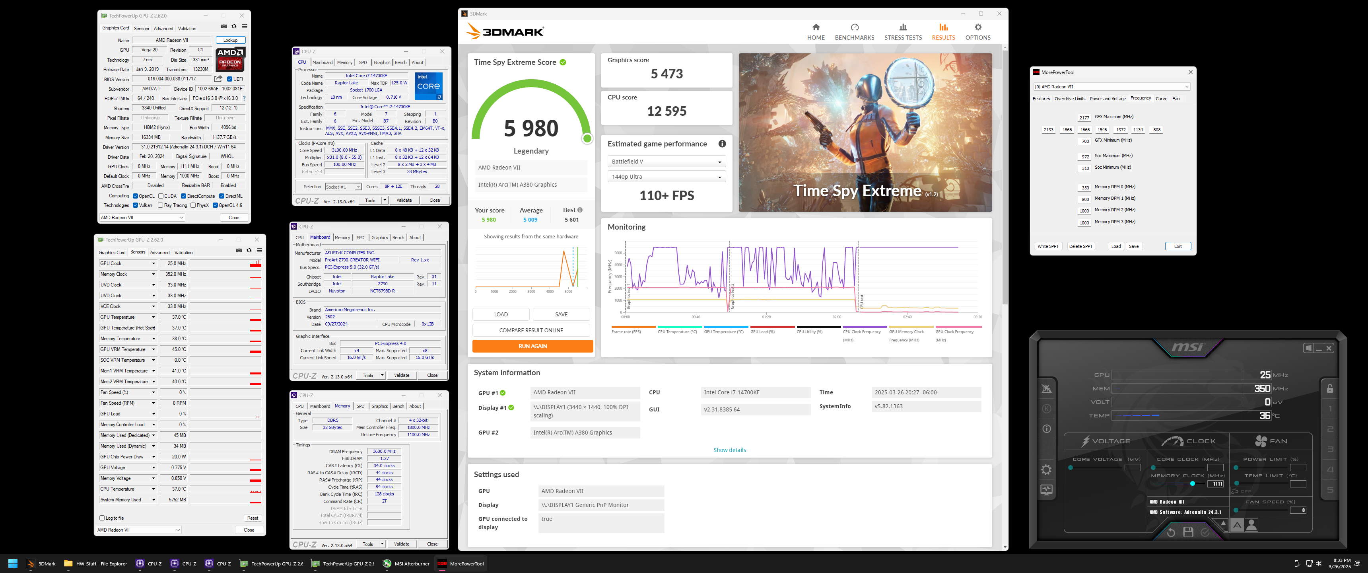
Task: Click Afterburner Core Clock slider handle
Action: tap(1153, 468)
